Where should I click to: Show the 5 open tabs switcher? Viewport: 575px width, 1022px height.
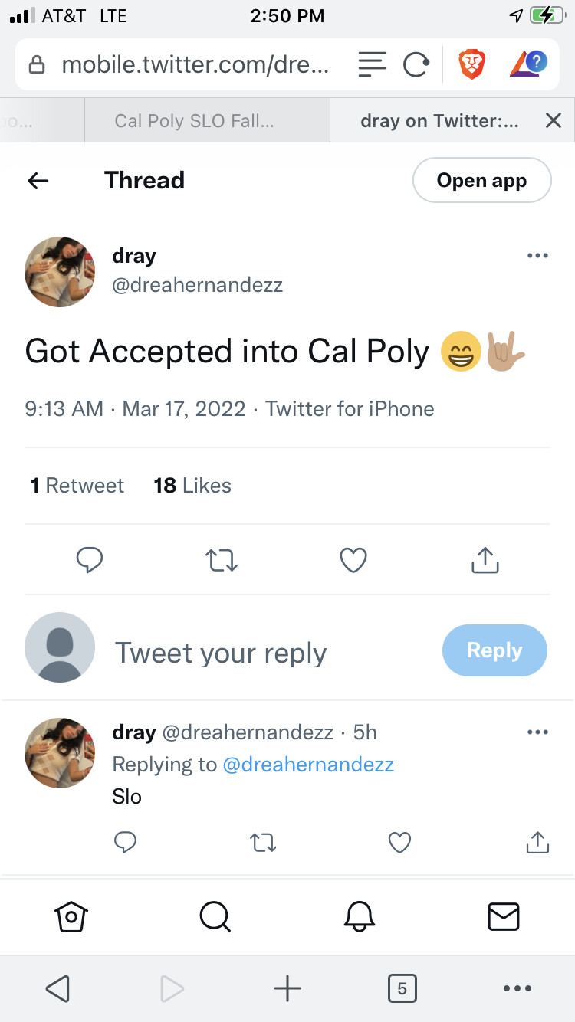[402, 988]
